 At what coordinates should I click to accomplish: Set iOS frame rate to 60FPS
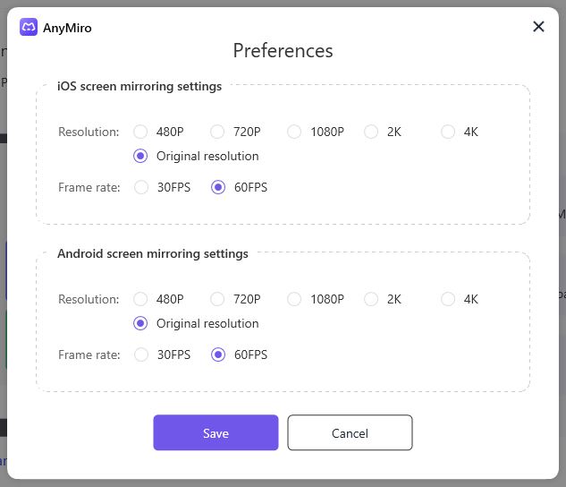click(217, 187)
